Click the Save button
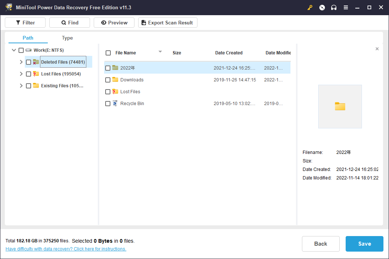The width and height of the screenshot is (389, 259). pos(364,244)
